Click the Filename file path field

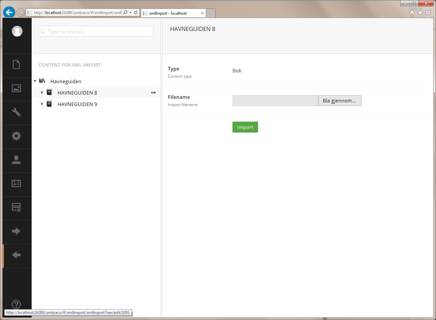(x=275, y=100)
